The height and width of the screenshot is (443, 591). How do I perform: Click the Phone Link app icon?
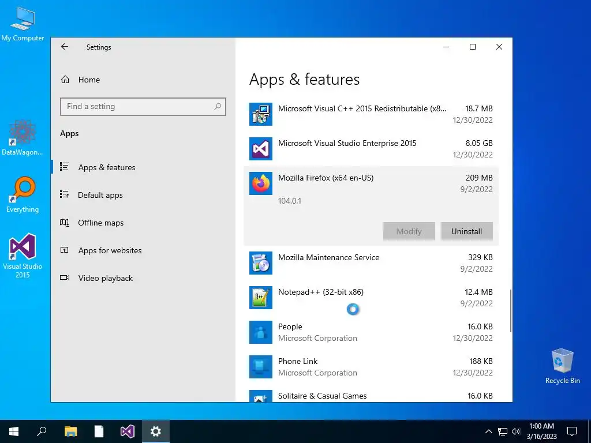(x=261, y=367)
